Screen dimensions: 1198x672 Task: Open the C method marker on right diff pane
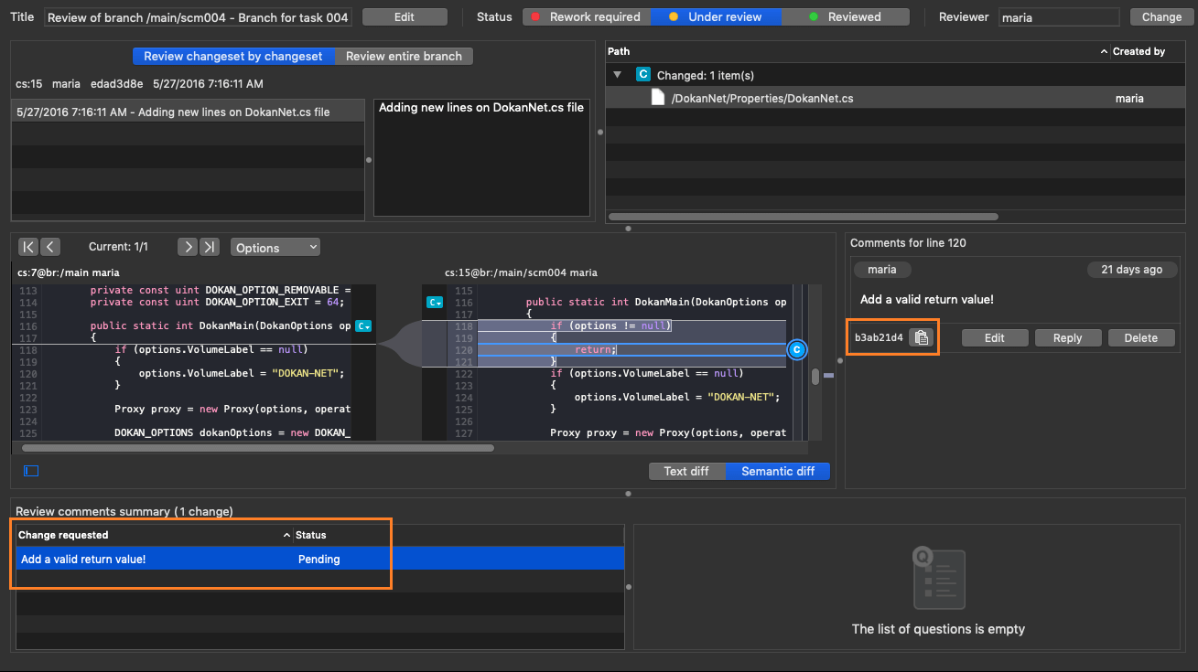[435, 302]
